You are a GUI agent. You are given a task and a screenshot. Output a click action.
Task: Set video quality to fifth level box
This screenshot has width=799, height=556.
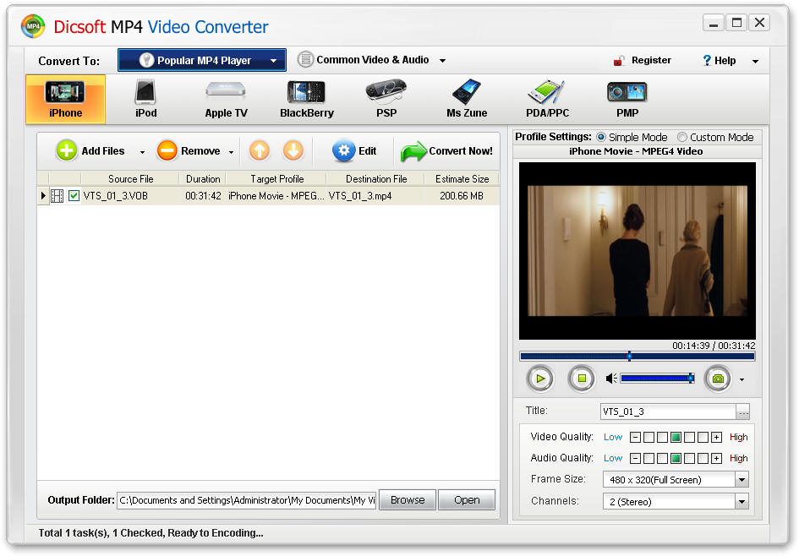(x=703, y=438)
